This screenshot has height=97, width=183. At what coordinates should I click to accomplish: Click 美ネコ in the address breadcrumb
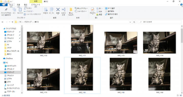pyautogui.click(x=37, y=22)
